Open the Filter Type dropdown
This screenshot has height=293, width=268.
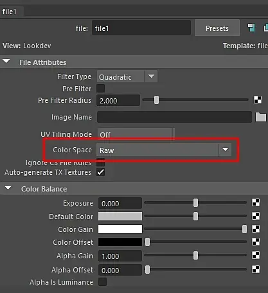click(127, 76)
